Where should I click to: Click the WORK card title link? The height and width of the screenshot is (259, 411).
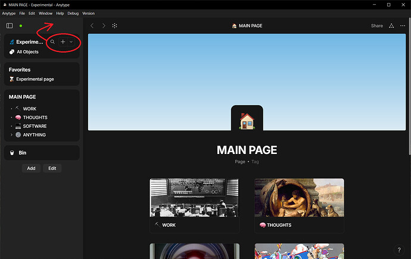(x=169, y=225)
